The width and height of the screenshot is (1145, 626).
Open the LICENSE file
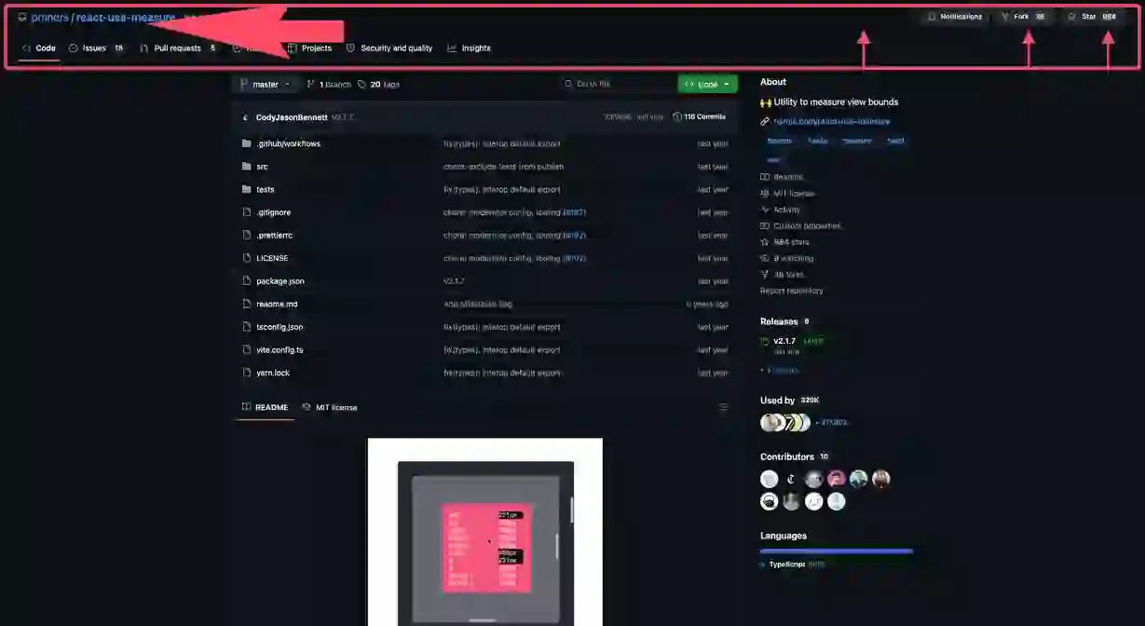pyautogui.click(x=272, y=258)
